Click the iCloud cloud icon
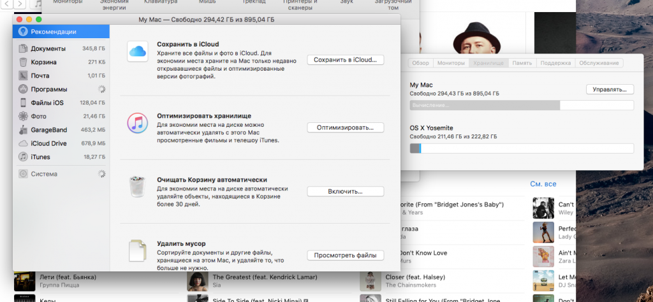The width and height of the screenshot is (653, 302). click(138, 52)
